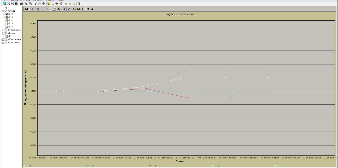Select the Виртуальный tree item label

coord(15,30)
